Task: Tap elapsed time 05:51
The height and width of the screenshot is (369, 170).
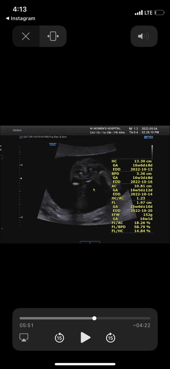Action: [27, 325]
